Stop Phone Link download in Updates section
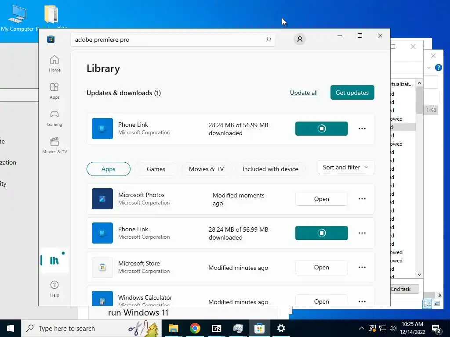Viewport: 450px width, 337px height. click(321, 129)
